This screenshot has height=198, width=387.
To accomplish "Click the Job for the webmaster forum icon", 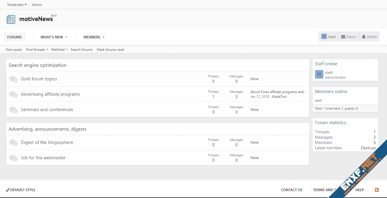I will point(13,158).
